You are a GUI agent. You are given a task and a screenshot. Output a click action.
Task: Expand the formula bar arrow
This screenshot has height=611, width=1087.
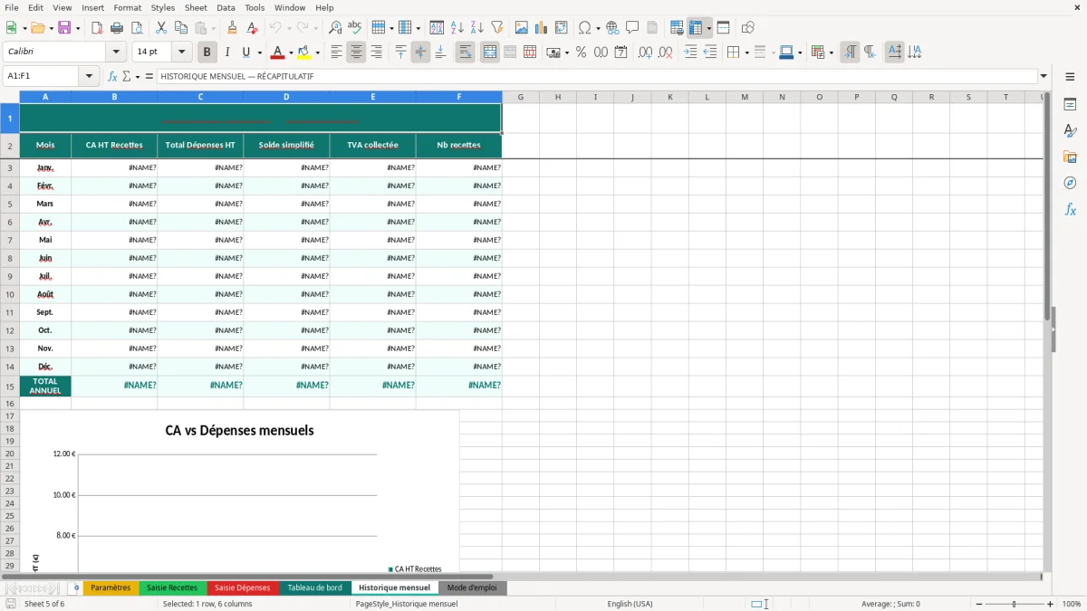pyautogui.click(x=1044, y=77)
